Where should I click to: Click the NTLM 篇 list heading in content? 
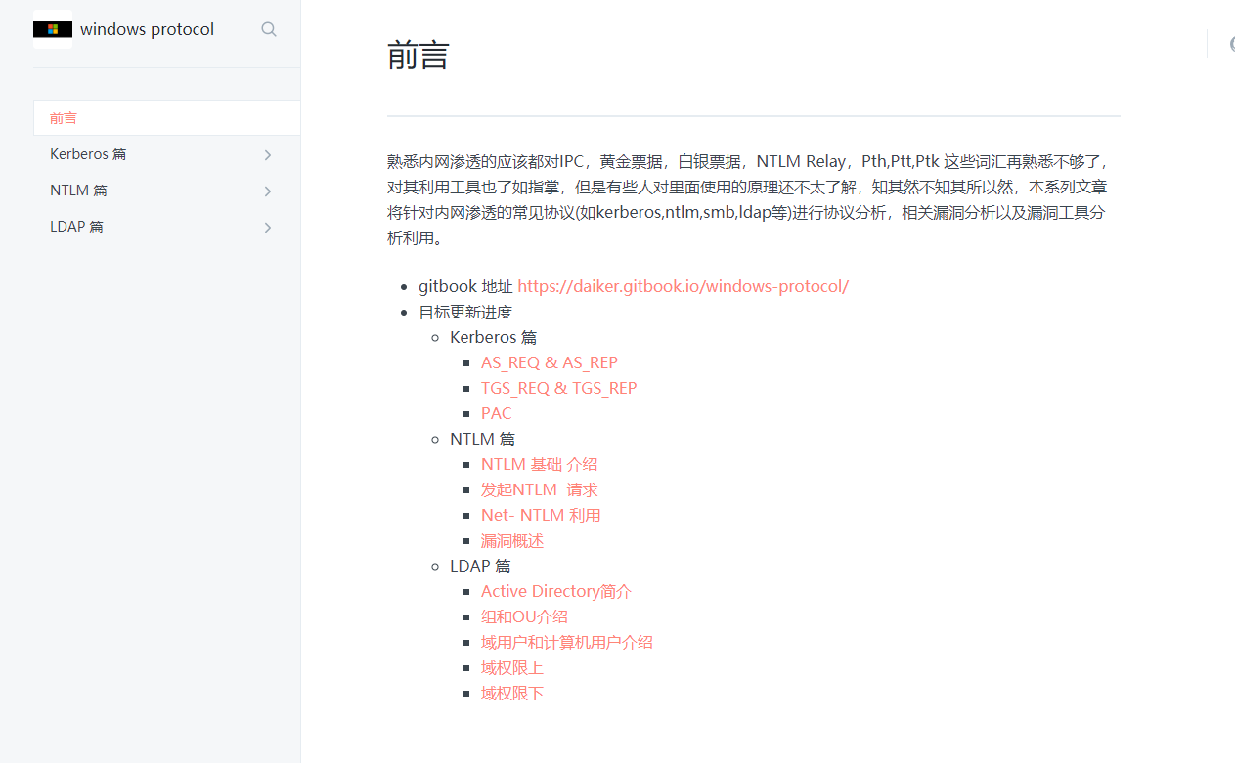[x=482, y=439]
